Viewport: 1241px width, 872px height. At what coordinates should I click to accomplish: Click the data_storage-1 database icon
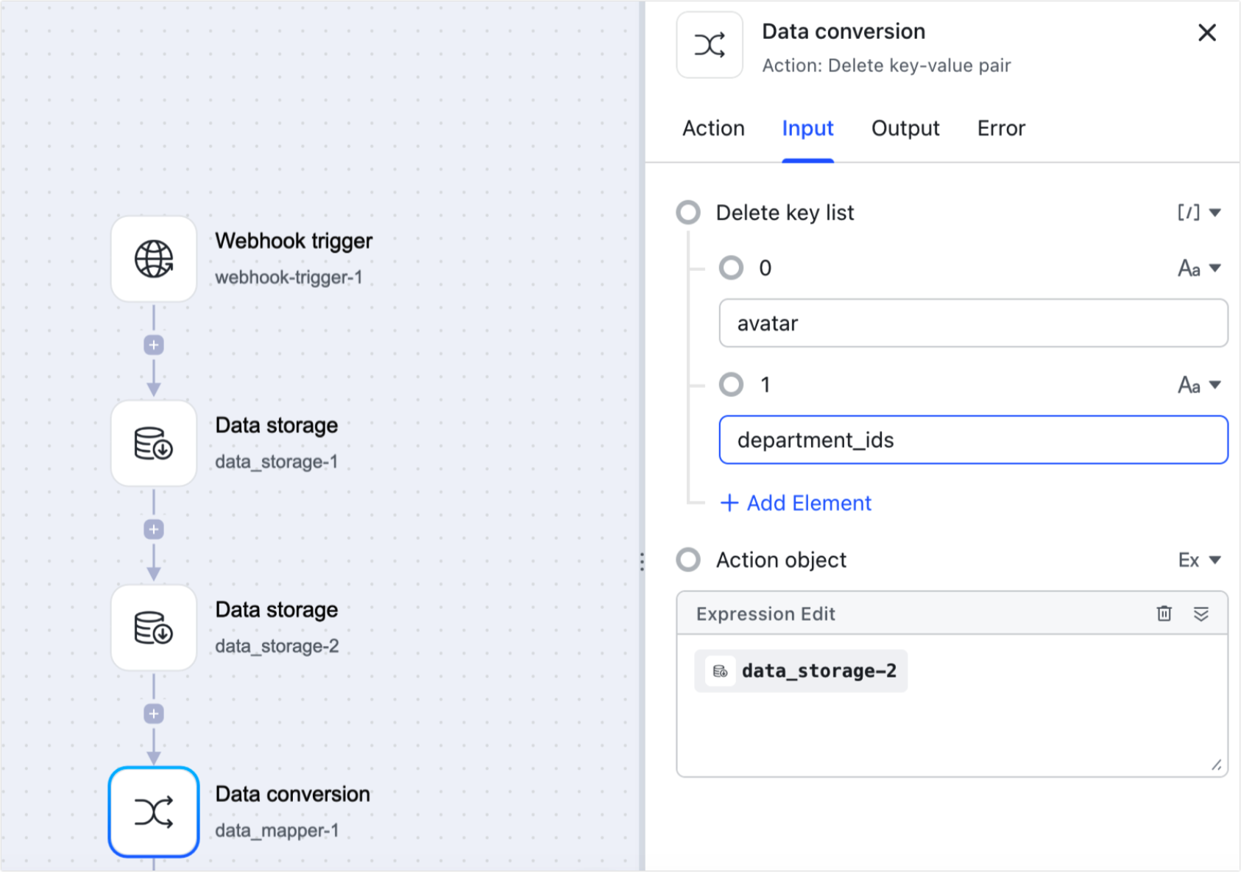pos(153,443)
